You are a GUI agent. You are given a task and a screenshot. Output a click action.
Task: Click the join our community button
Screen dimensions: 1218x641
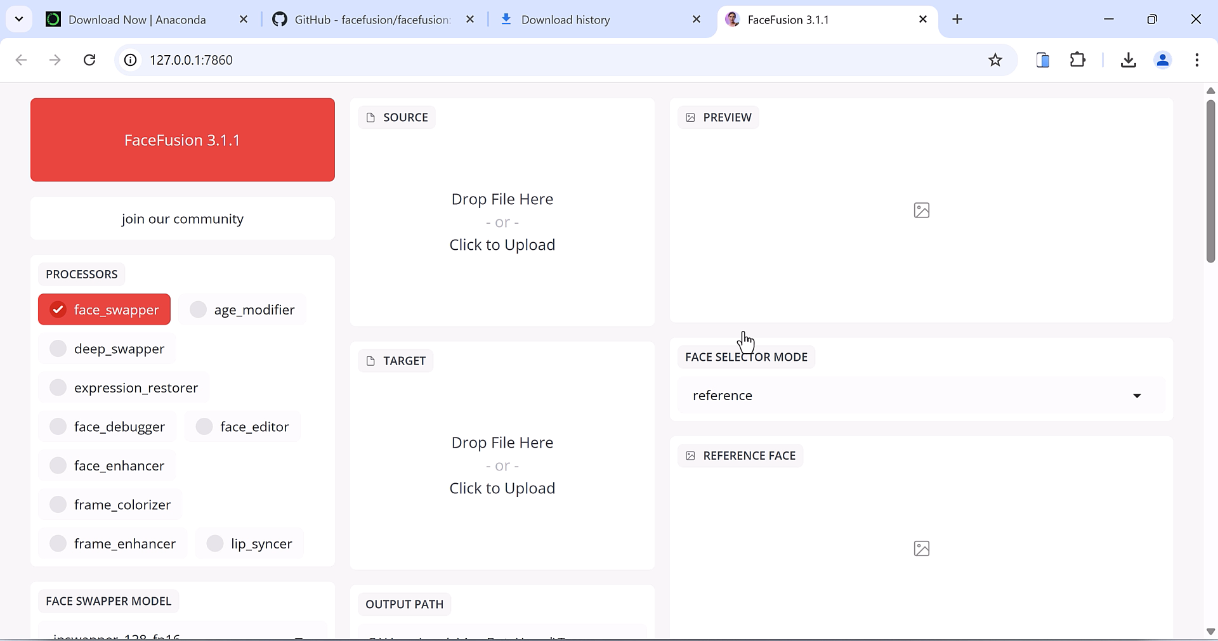pyautogui.click(x=183, y=219)
